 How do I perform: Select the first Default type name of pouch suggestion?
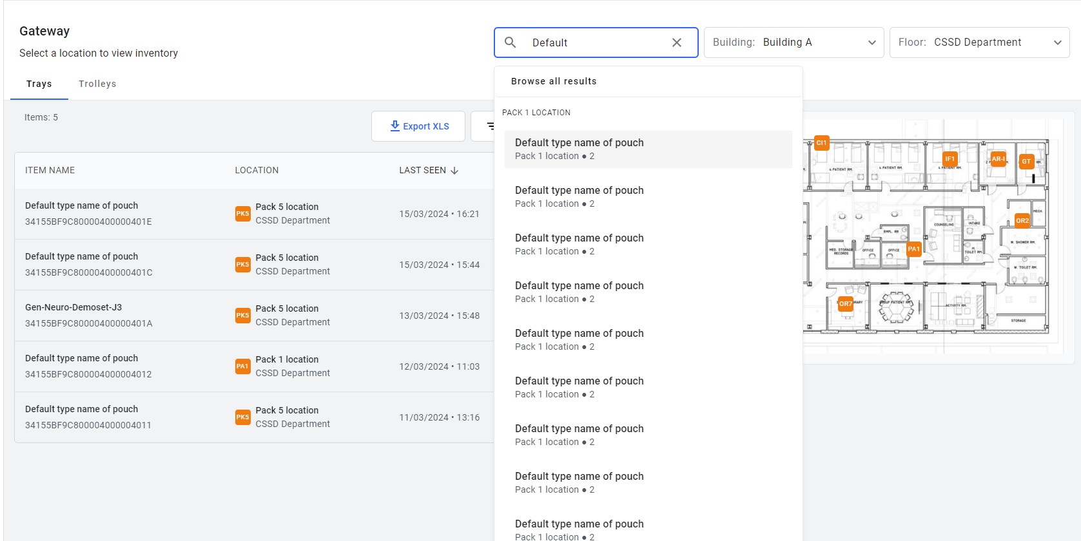pyautogui.click(x=648, y=149)
